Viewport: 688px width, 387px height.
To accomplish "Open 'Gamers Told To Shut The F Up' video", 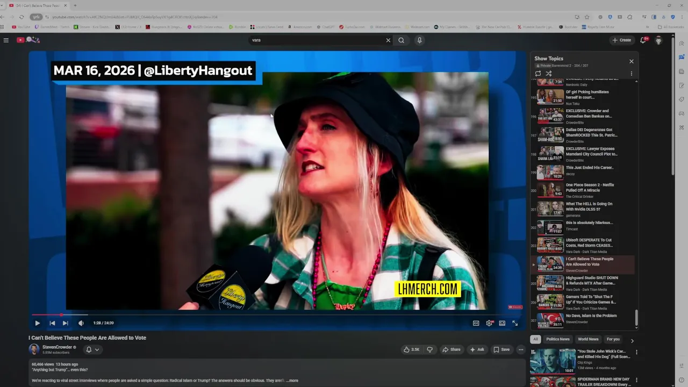I will [583, 302].
